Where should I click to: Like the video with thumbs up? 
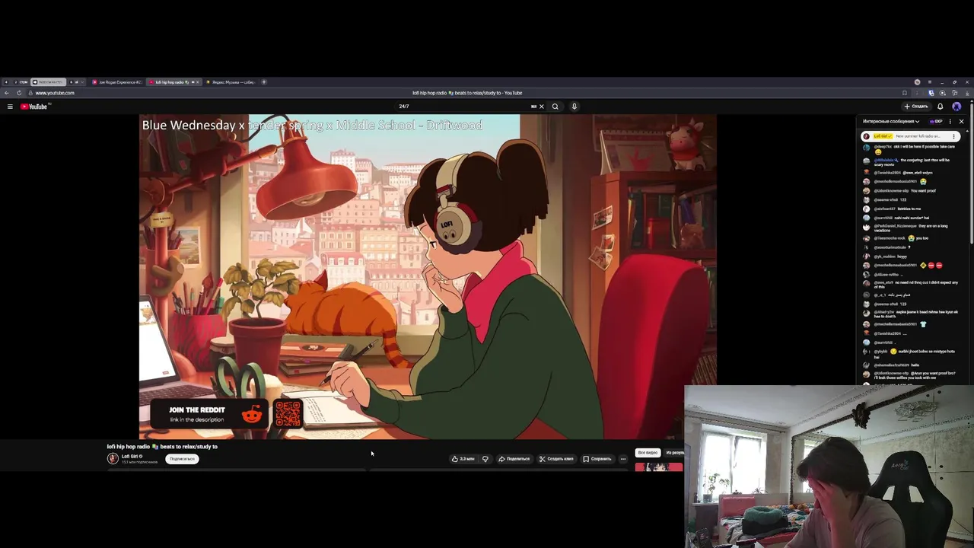point(463,459)
